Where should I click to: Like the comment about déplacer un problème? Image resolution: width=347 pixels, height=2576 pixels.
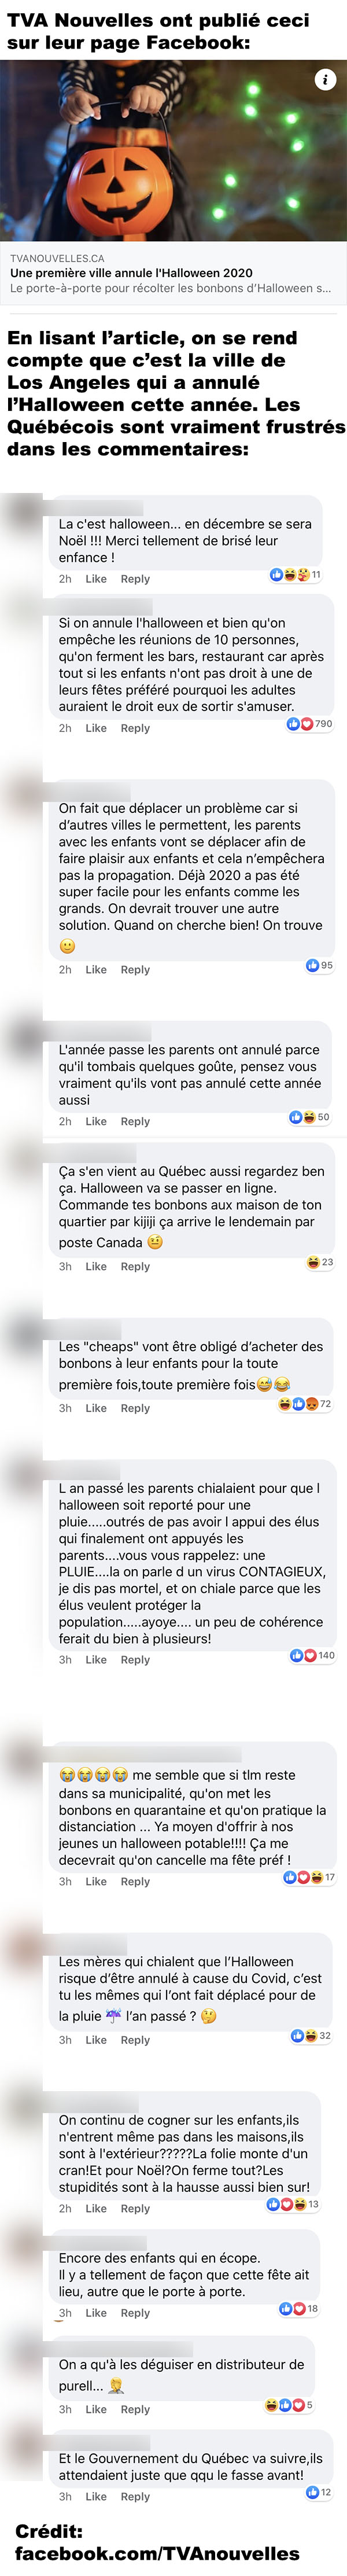point(96,969)
